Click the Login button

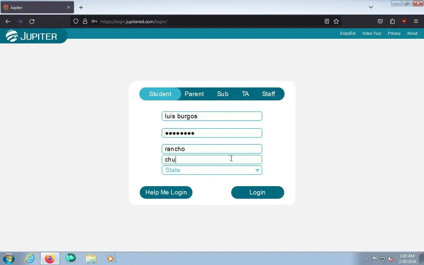pos(257,192)
